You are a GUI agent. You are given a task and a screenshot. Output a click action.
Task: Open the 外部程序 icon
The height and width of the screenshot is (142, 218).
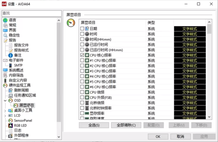pyautogui.click(x=11, y=135)
